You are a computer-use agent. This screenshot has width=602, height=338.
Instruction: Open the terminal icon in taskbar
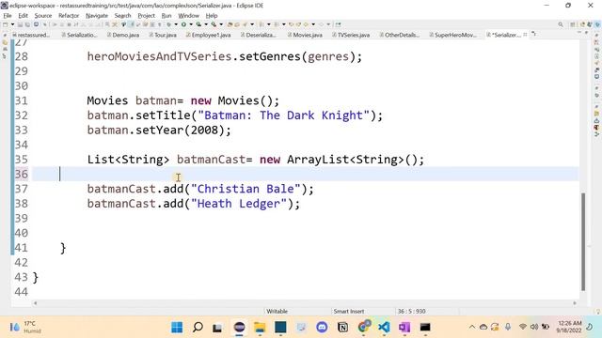click(425, 328)
